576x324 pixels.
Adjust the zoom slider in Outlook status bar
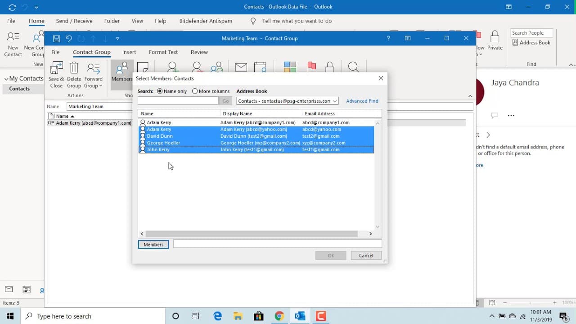click(530, 303)
